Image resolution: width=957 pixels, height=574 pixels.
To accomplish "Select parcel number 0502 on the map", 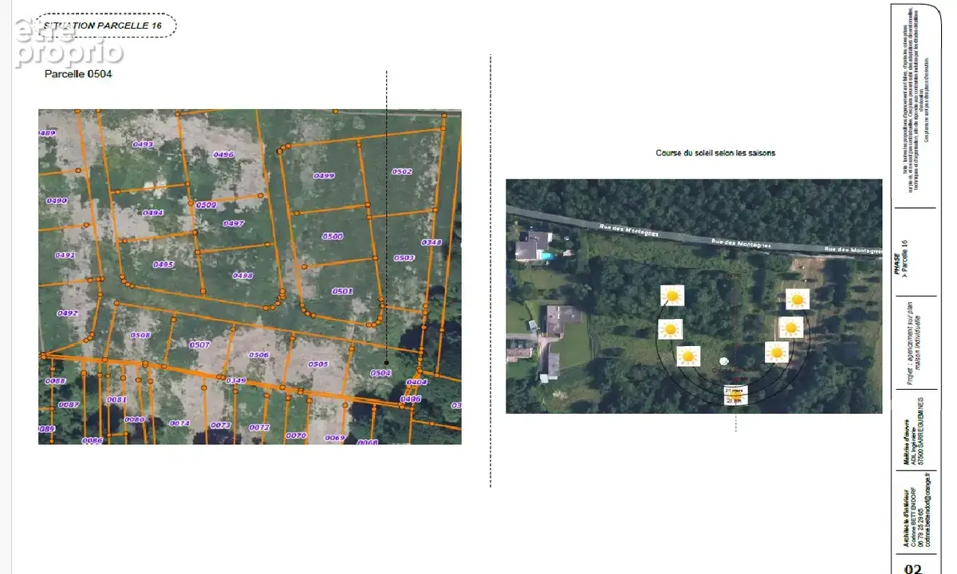I will (402, 171).
